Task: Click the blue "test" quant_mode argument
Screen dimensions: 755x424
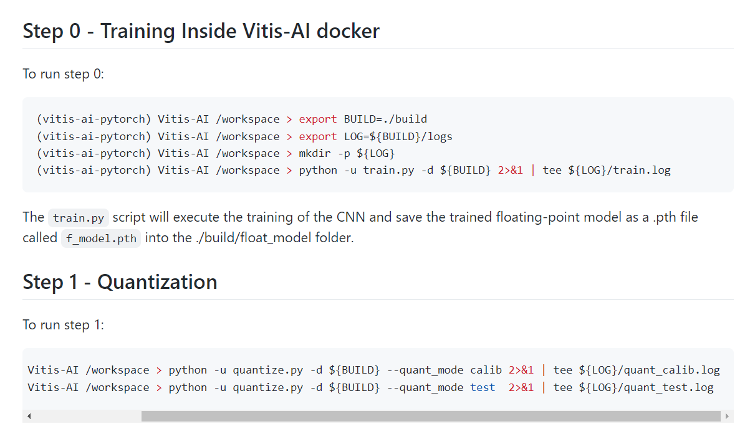Action: [x=483, y=387]
